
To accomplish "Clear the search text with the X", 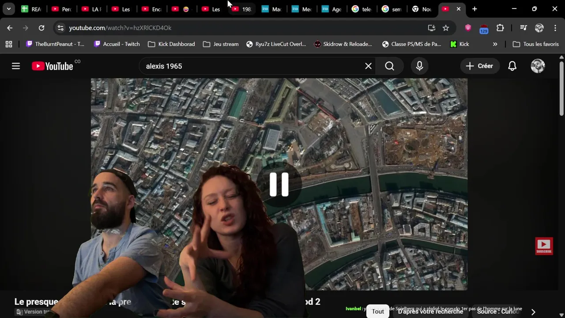I will (368, 66).
